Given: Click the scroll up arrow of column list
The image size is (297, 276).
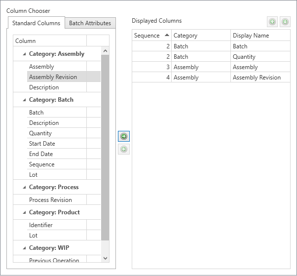Looking at the screenshot, I should point(105,50).
